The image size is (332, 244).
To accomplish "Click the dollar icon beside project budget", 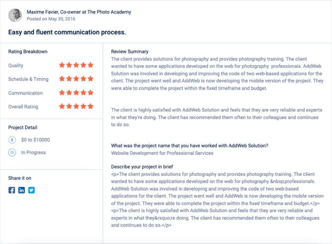I will tap(12, 140).
